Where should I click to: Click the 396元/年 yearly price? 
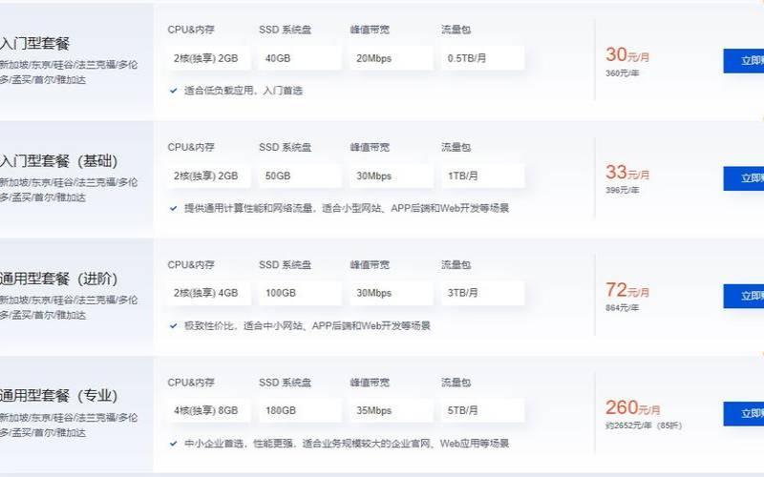point(622,190)
